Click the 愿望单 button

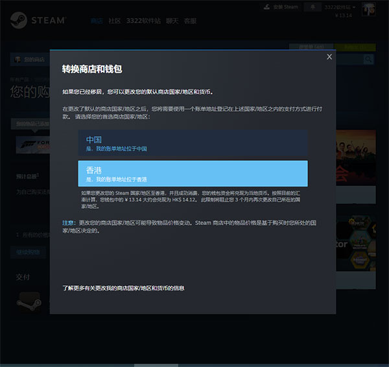coord(312,47)
